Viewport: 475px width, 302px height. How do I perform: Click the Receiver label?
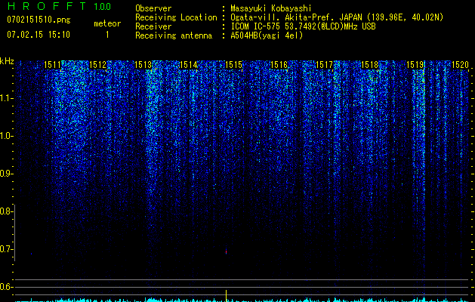click(153, 26)
